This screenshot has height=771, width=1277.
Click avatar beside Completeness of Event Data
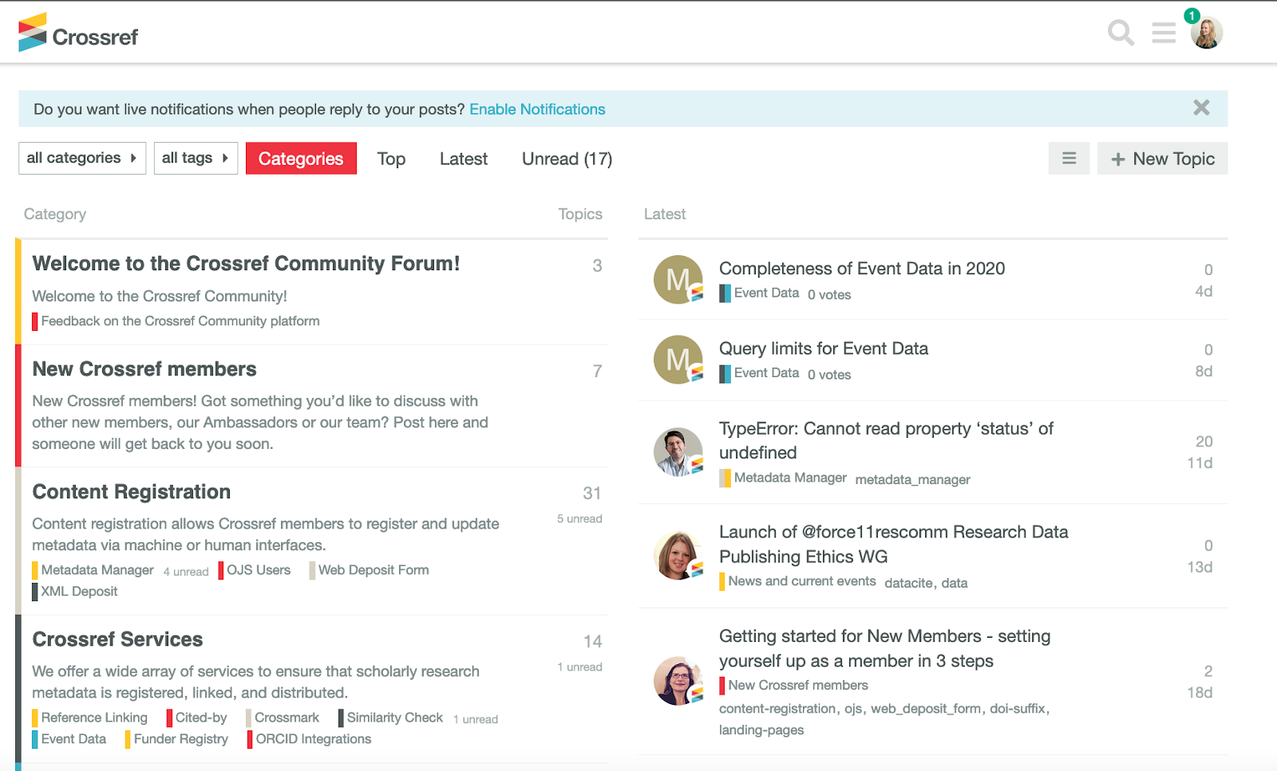click(678, 280)
